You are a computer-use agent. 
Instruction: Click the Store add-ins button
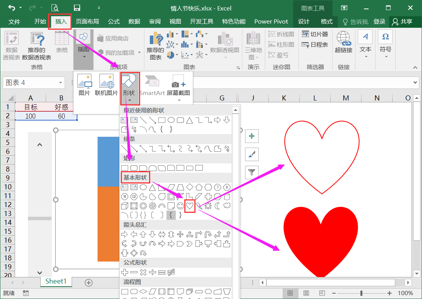coord(113,38)
